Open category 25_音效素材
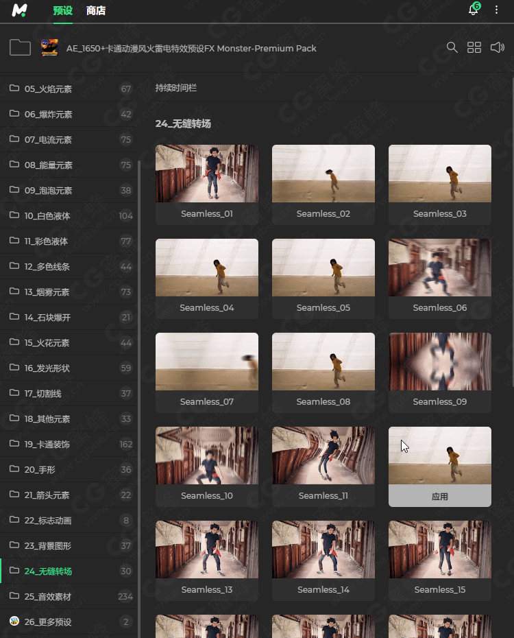 coord(69,597)
